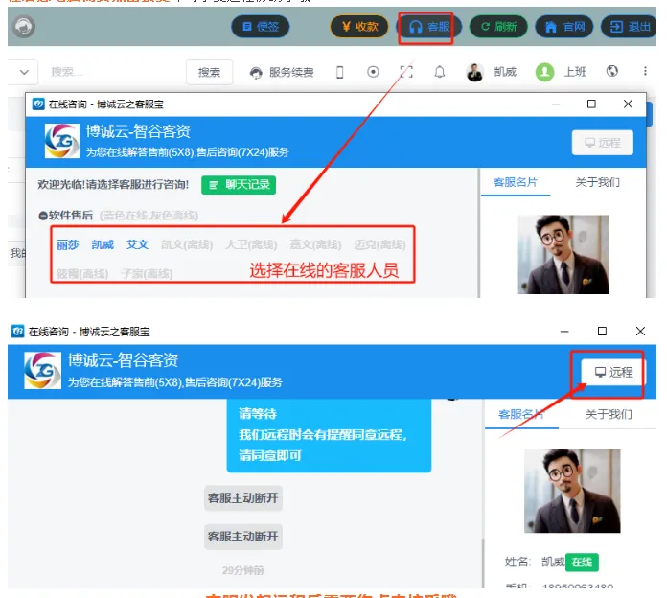Click the 聊天记录 green button

click(238, 184)
